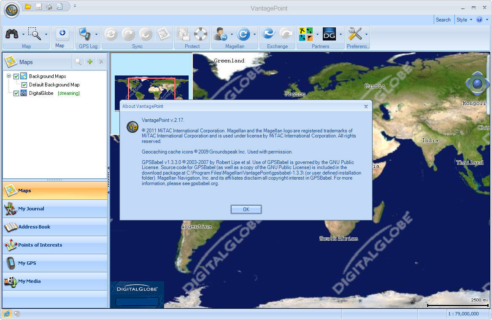Open the Magellan refresh dropdown arrow
This screenshot has width=492, height=320.
tap(254, 35)
